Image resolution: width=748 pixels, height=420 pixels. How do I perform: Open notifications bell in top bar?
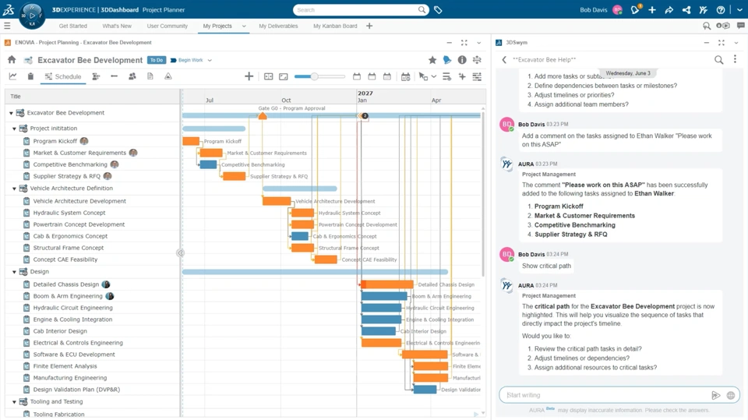click(x=635, y=9)
